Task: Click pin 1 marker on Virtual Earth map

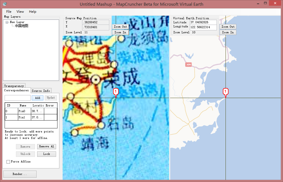Action: coord(226,93)
